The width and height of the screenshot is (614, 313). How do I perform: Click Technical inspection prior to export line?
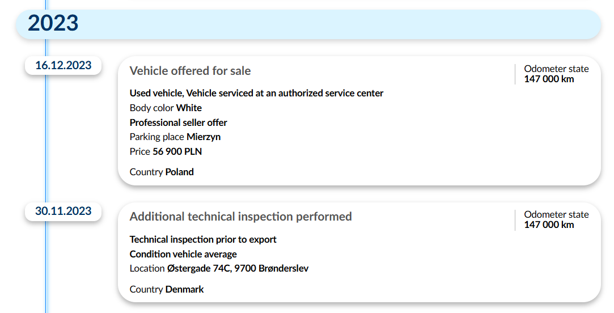click(x=203, y=239)
